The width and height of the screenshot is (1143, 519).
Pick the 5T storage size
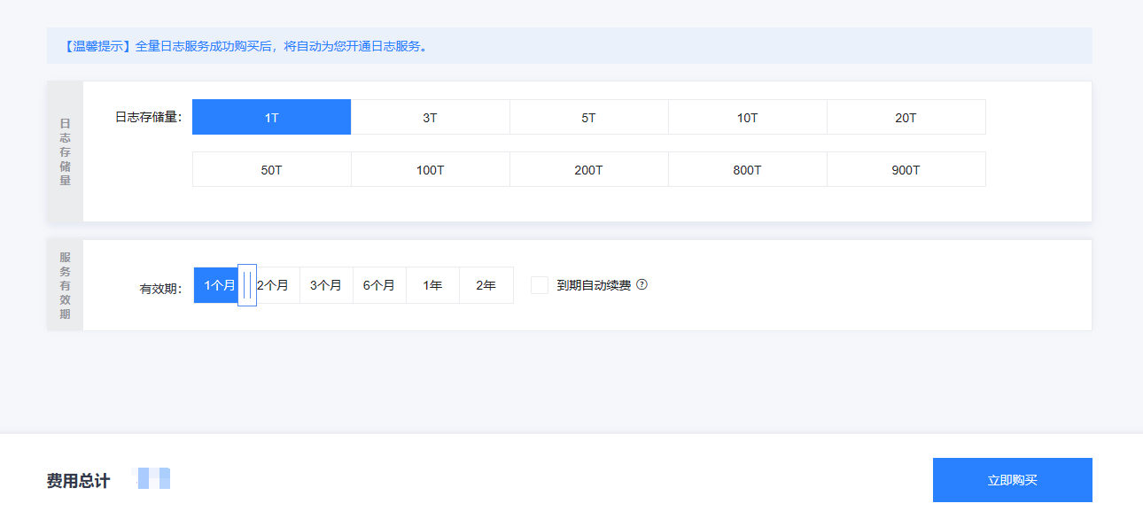(588, 117)
